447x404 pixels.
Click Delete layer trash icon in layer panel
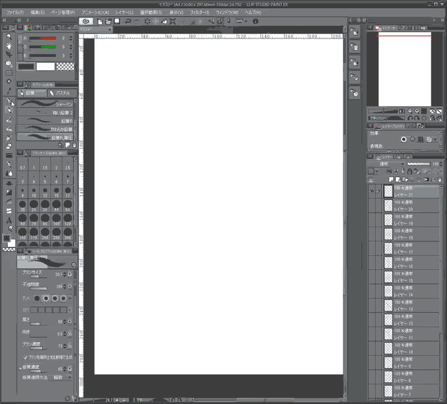440,180
